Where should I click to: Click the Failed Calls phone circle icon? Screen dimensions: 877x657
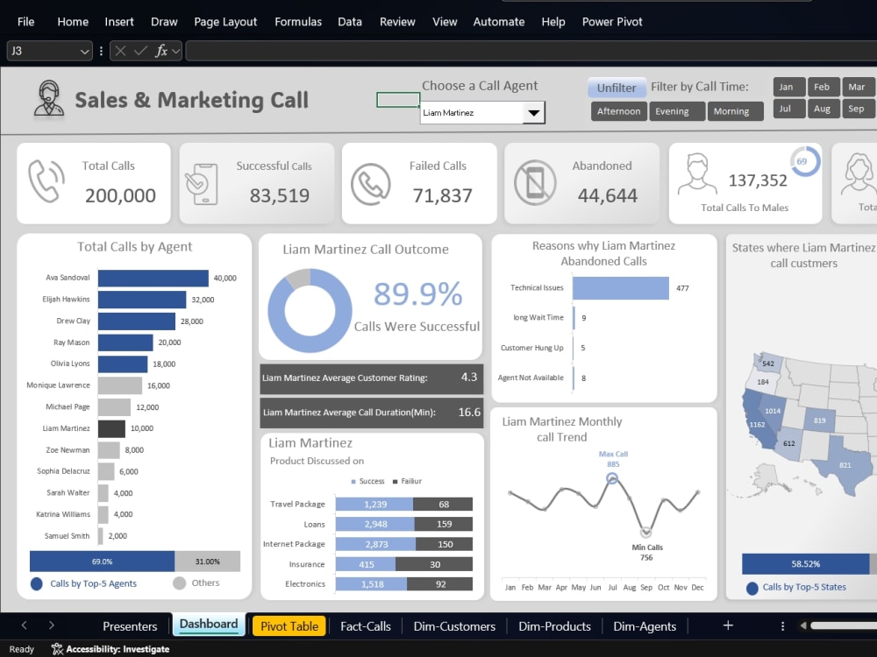[x=370, y=184]
